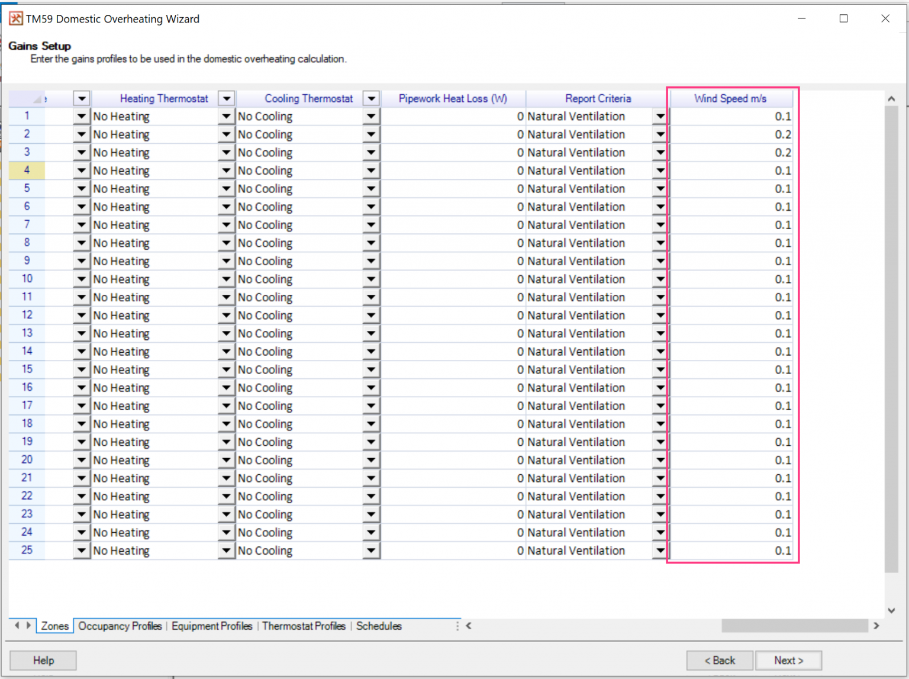Expand Report Criteria dropdown in row 10
Screen dimensions: 909x679
point(660,279)
